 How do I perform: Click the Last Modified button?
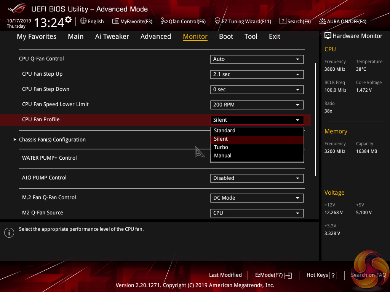point(225,275)
